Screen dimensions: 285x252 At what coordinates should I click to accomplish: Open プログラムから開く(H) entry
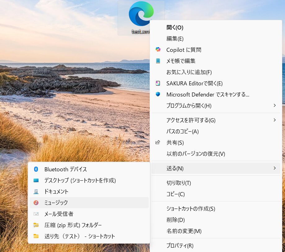[216, 106]
